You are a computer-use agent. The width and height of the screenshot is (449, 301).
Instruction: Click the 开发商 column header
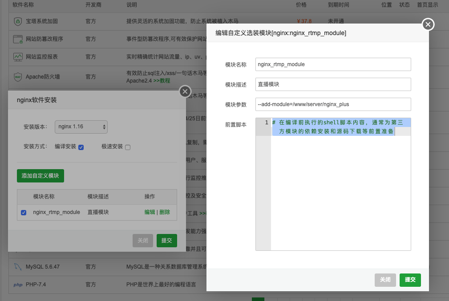click(x=93, y=5)
